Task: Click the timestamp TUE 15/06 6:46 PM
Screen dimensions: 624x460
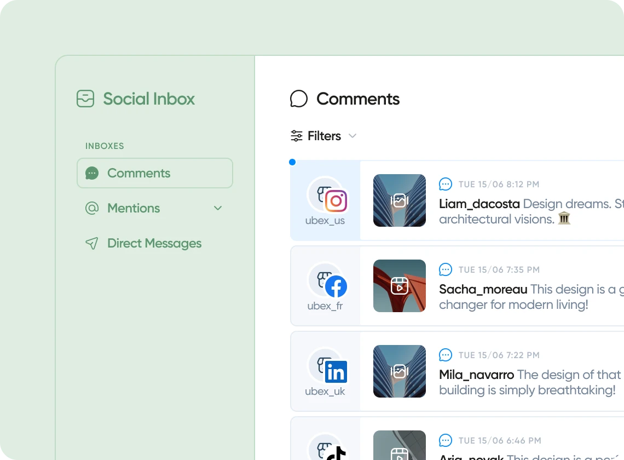Action: [x=500, y=441]
